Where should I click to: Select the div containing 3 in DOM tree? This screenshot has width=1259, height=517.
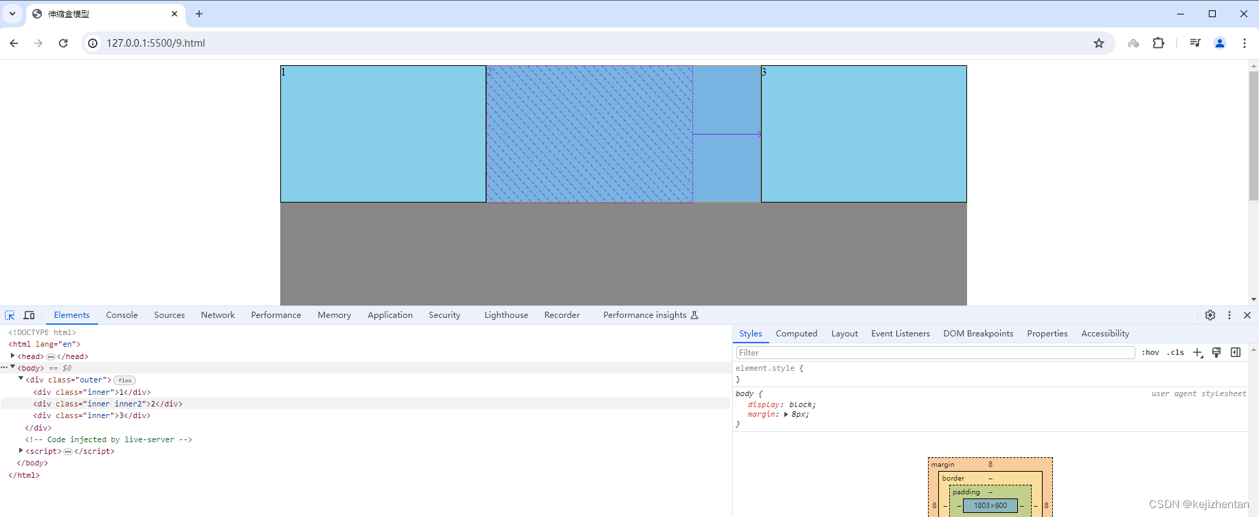tap(92, 415)
